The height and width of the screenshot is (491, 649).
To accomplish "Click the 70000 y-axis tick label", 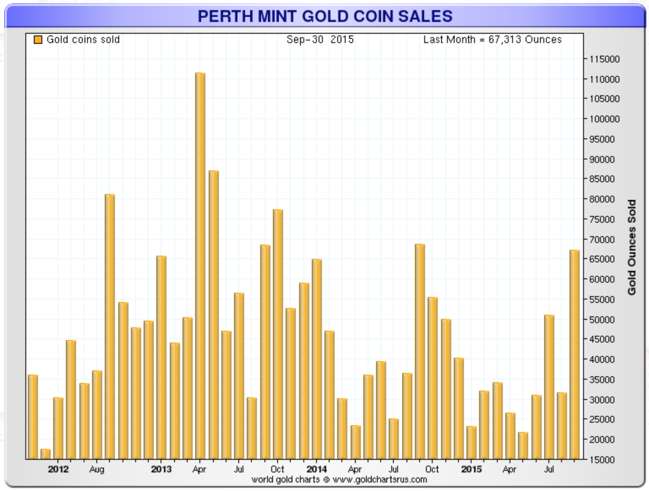I will click(x=602, y=239).
